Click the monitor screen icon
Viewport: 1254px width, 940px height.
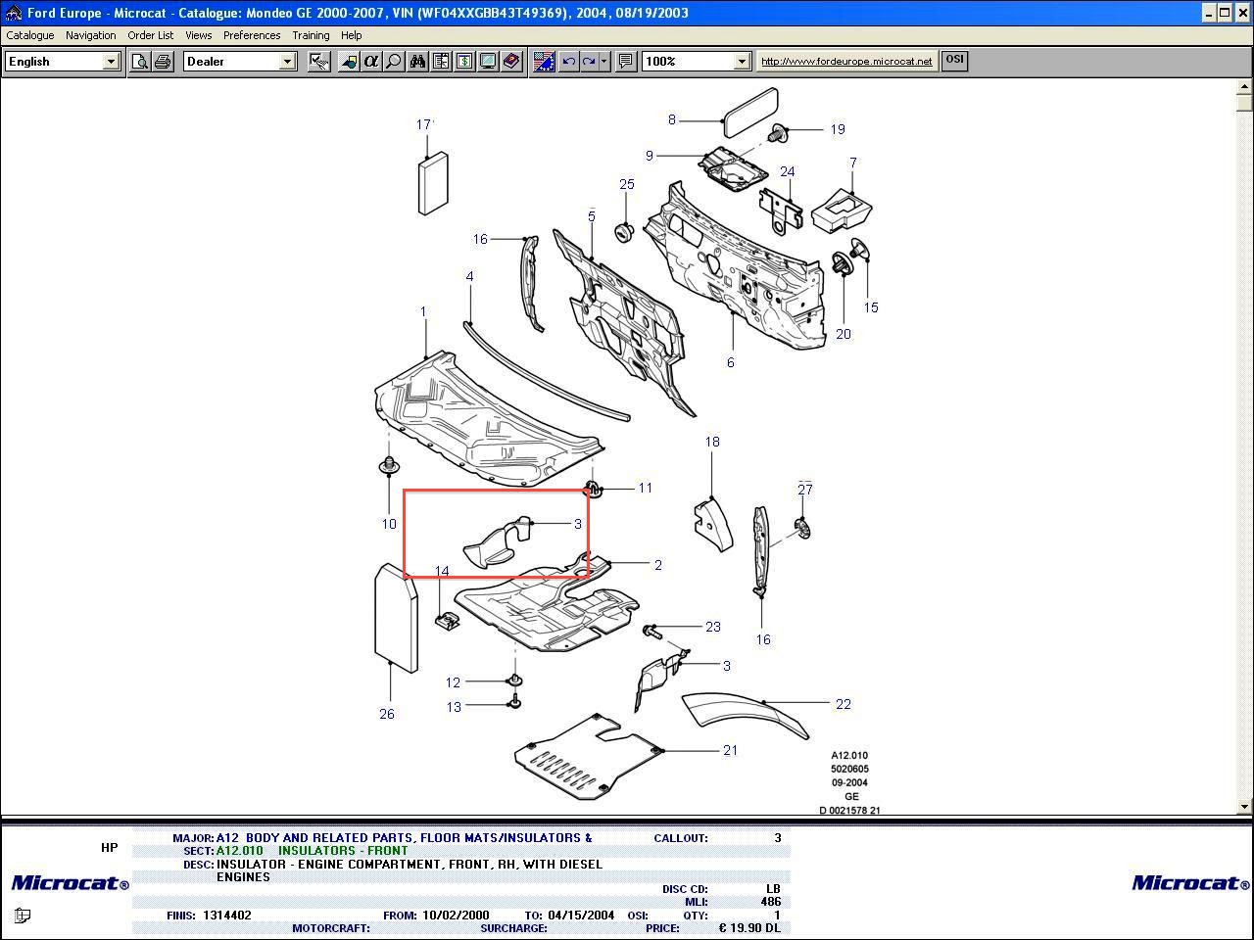[x=487, y=62]
